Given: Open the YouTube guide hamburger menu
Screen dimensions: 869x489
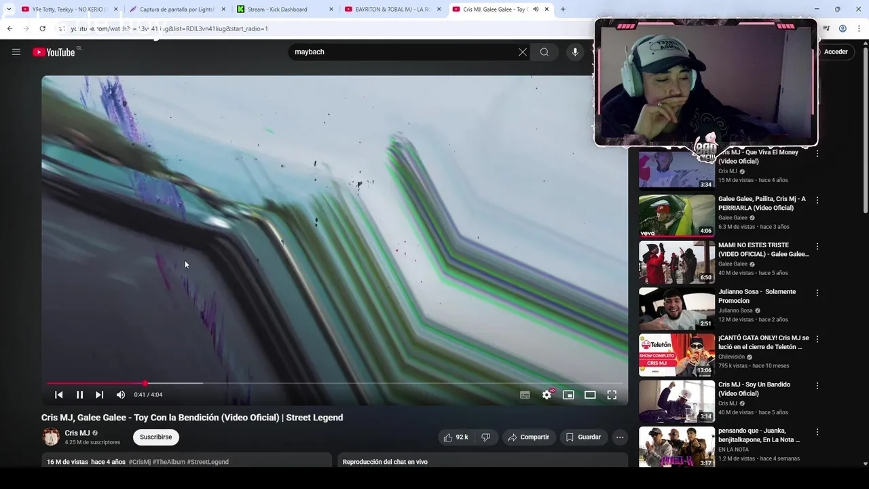Looking at the screenshot, I should [x=16, y=52].
